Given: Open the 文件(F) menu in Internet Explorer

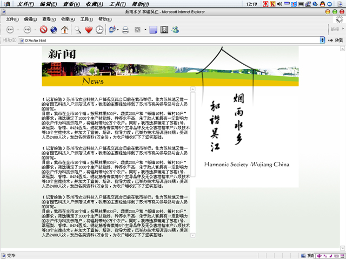Looking at the screenshot, I should (12, 19).
